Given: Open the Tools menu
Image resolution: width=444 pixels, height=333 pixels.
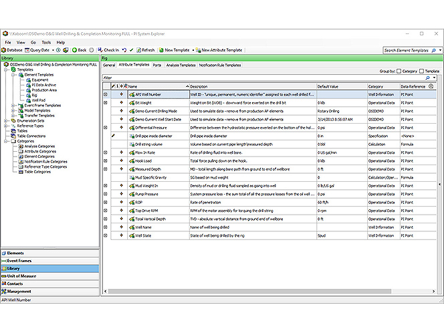Looking at the screenshot, I should click(46, 42).
